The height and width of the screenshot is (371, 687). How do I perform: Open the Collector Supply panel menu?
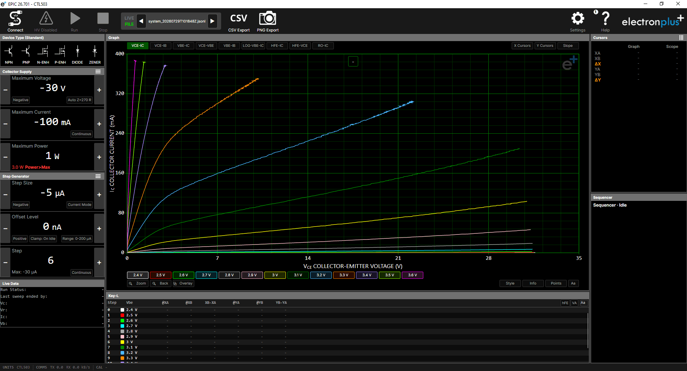point(98,71)
